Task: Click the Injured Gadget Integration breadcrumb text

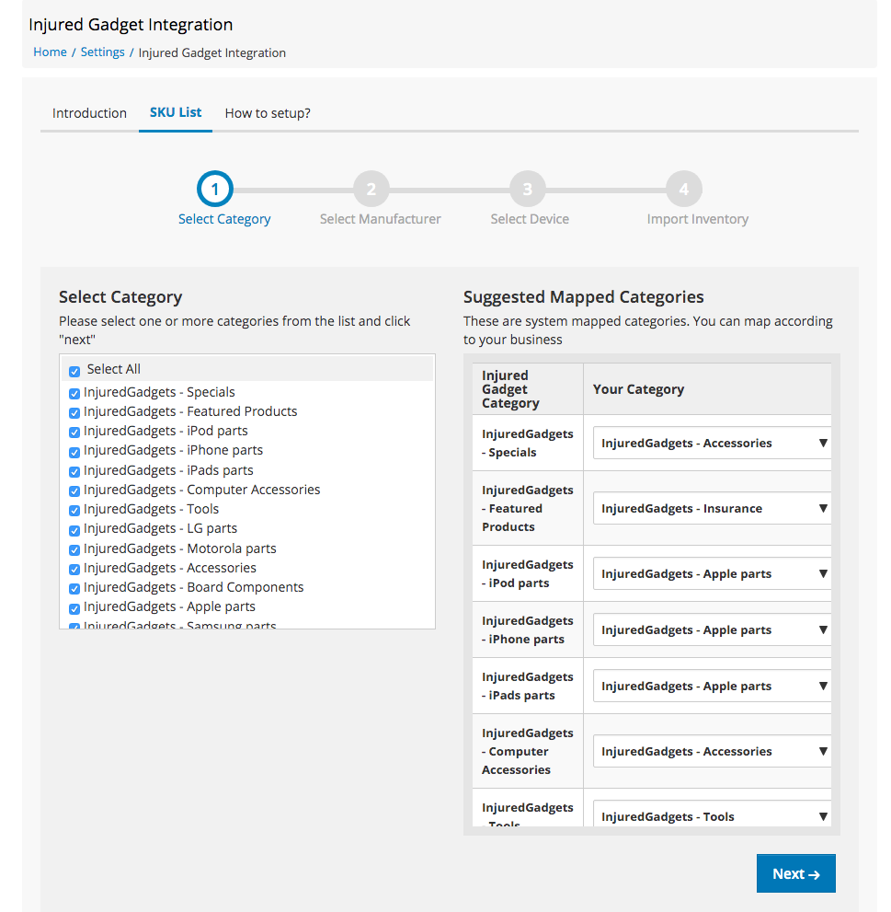Action: click(x=212, y=53)
